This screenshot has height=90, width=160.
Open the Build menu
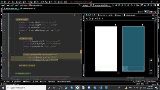pos(42,2)
